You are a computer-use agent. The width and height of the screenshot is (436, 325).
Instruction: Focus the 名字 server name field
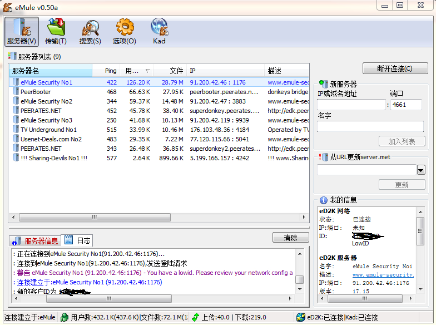(370, 126)
